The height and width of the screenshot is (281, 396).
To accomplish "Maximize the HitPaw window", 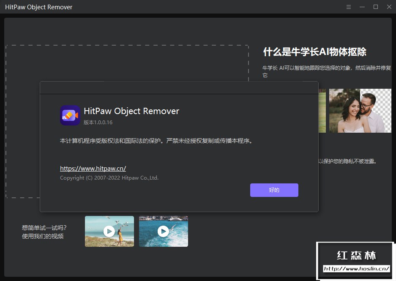I will (x=376, y=7).
